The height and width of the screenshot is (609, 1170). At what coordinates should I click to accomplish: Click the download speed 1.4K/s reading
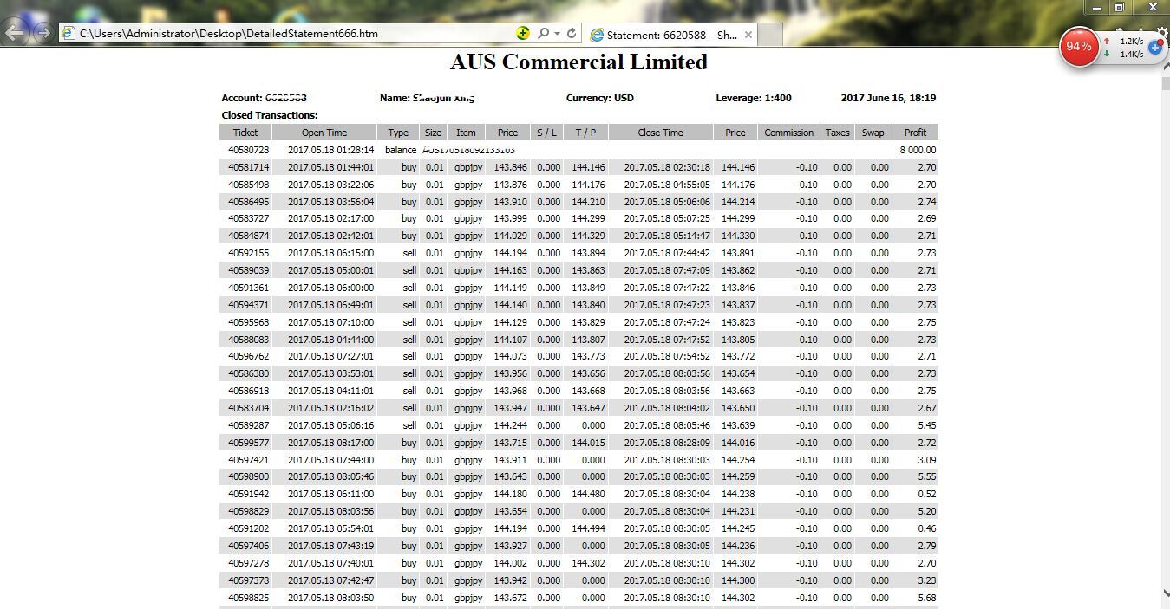(1131, 54)
